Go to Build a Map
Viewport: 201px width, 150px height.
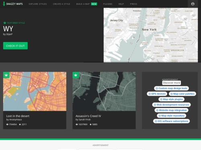tap(83, 4)
